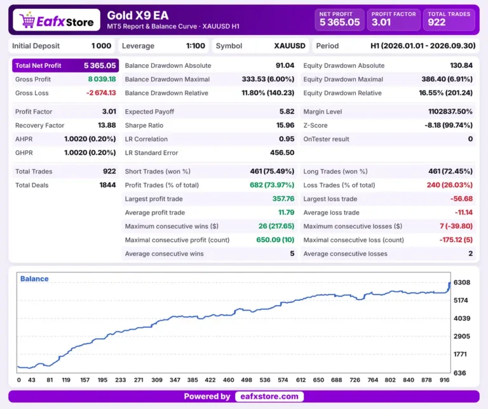Open the eafxstore.com link in footer
The height and width of the screenshot is (409, 488).
[269, 396]
